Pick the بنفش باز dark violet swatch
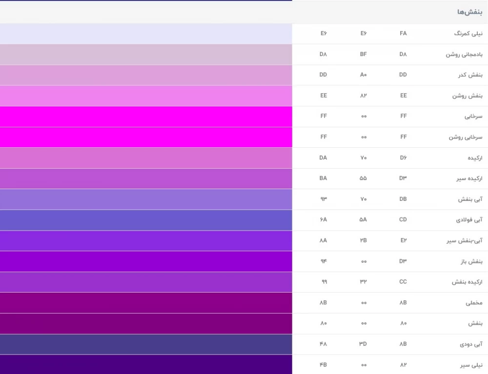This screenshot has height=374, width=488. [146, 261]
